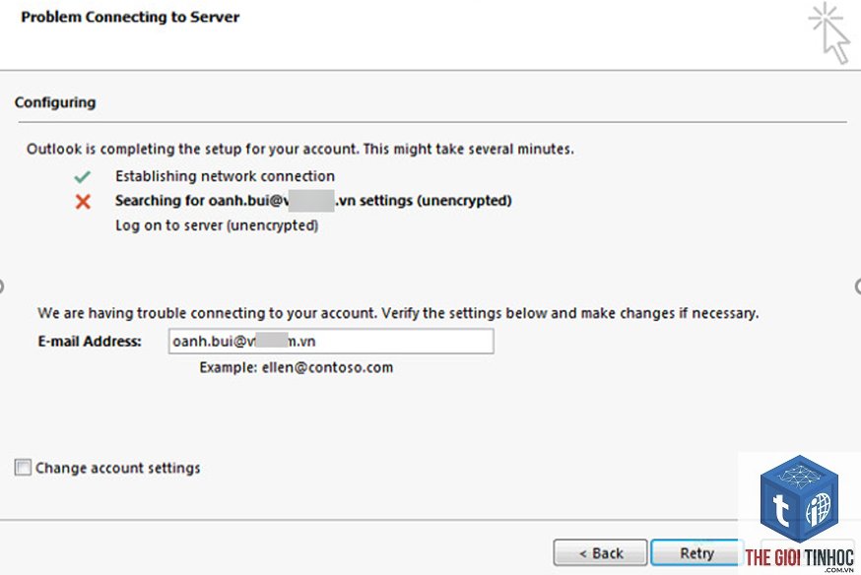
Task: Click the cursor wizard icon at top right
Action: click(x=829, y=32)
